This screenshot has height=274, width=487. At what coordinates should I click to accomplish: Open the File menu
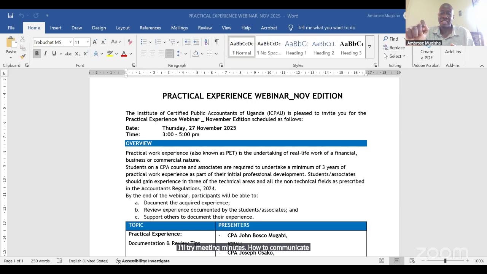11,28
